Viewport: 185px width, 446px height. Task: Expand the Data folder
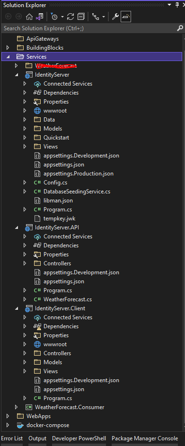25,120
